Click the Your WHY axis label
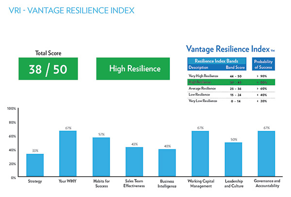The image size is (291, 197). coord(67,181)
